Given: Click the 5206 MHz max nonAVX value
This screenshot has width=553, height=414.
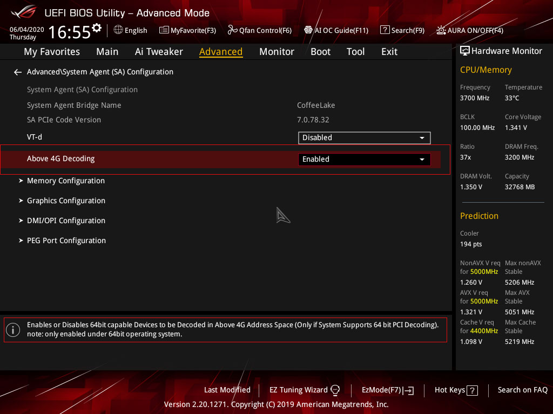Looking at the screenshot, I should coord(520,282).
